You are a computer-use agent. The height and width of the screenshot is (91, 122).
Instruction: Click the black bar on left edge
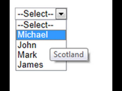5,45
